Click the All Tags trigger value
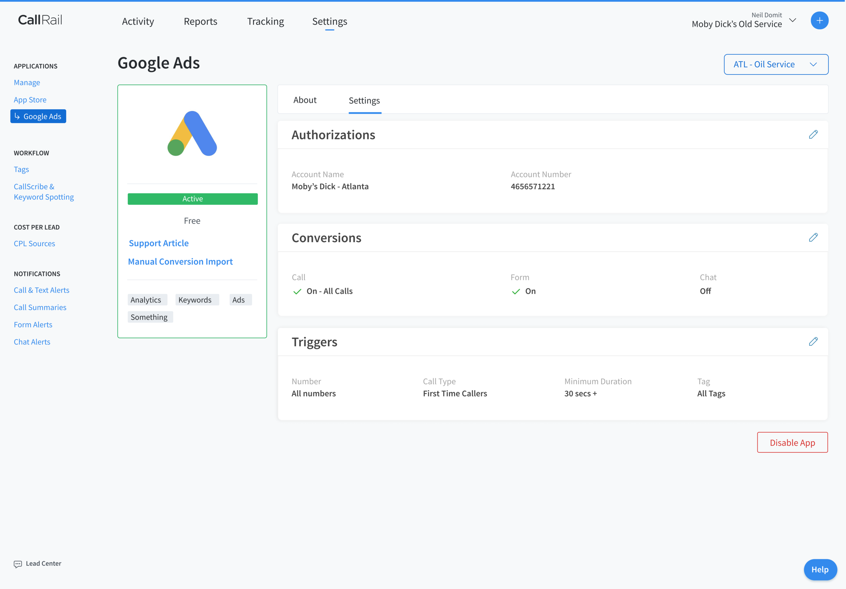 click(x=711, y=393)
